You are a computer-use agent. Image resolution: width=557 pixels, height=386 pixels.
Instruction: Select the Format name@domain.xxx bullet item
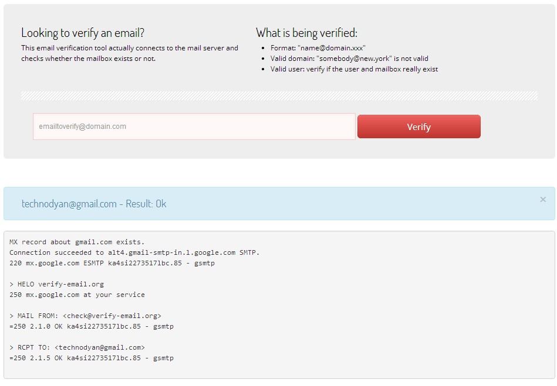click(x=318, y=48)
